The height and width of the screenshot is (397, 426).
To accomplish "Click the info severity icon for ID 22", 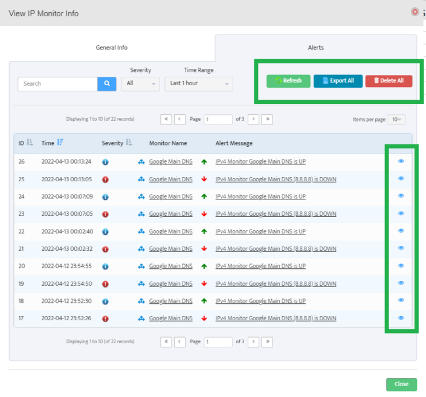I will pos(105,232).
